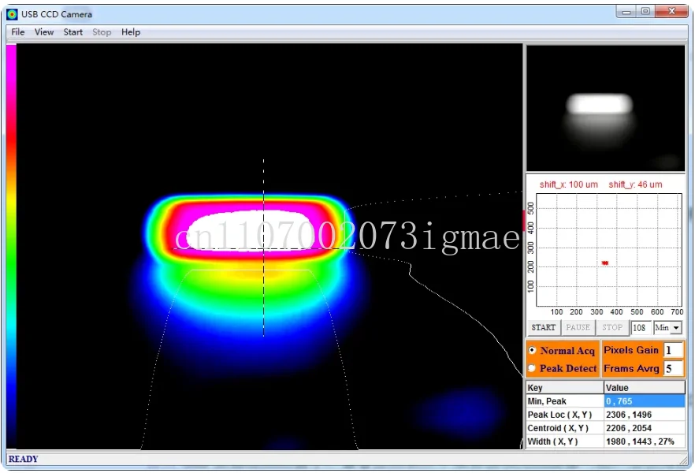Click the Value column header
Viewport: 695px width, 473px height.
[x=645, y=387]
